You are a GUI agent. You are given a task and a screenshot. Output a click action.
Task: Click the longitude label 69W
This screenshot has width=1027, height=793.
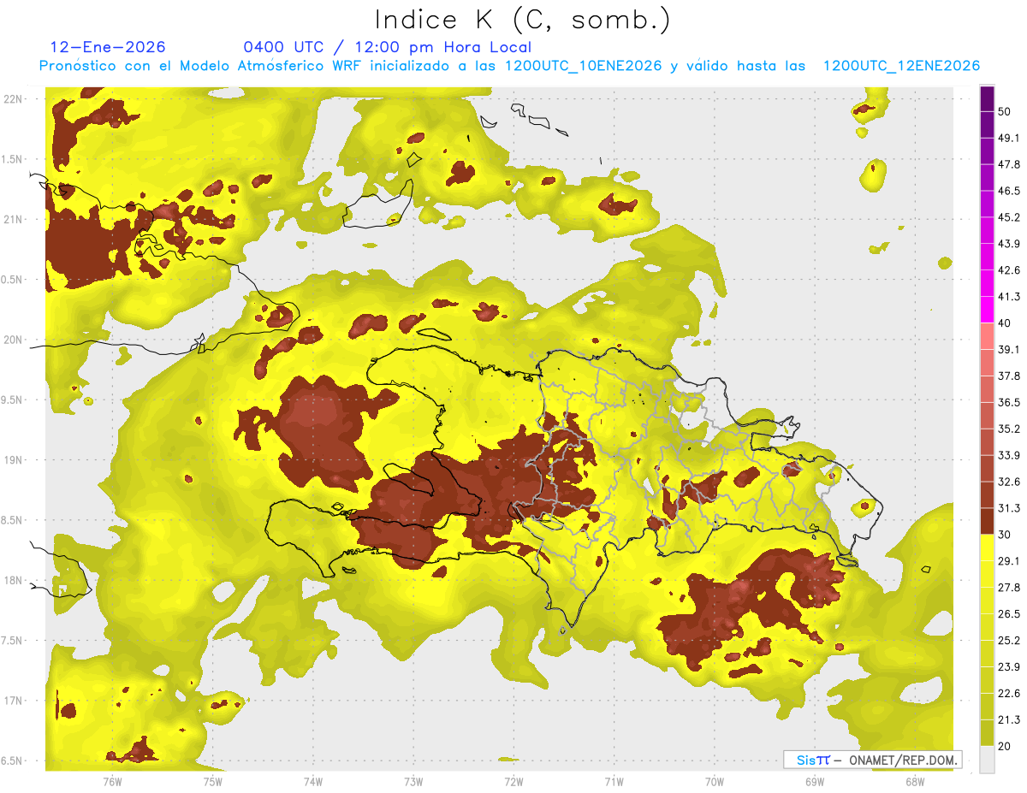[x=814, y=781]
